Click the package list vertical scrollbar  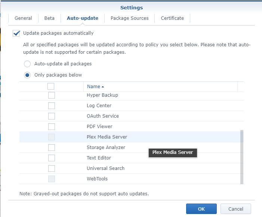pos(242,157)
